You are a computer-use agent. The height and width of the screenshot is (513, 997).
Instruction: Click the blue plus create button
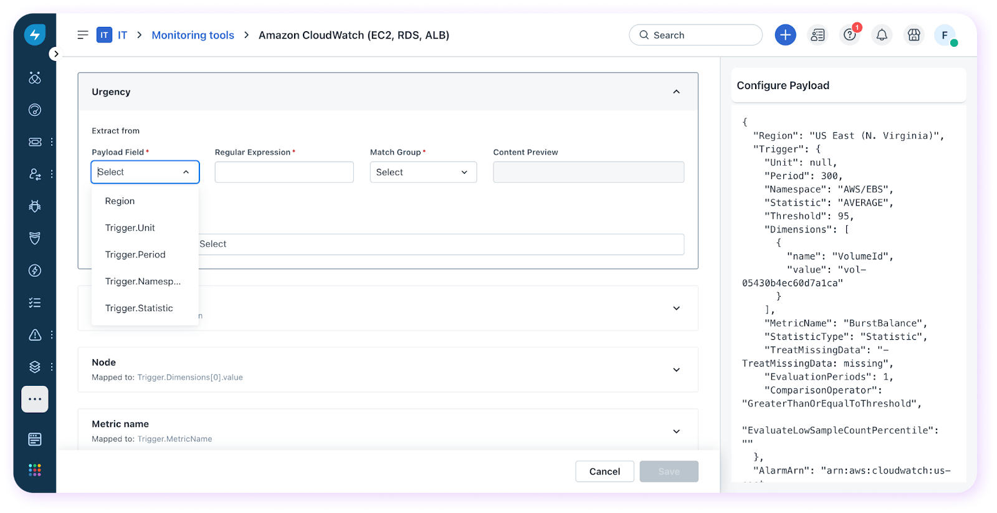[785, 35]
